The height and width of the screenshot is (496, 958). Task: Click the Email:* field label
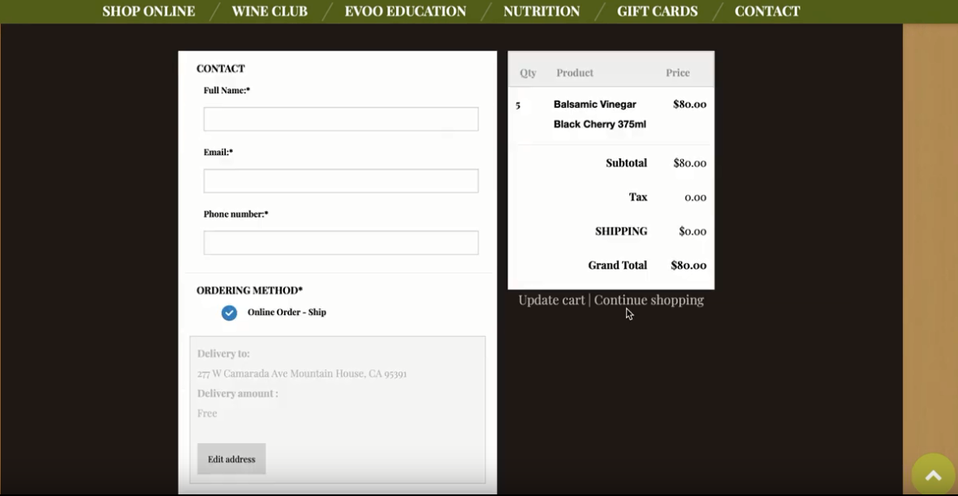(x=218, y=152)
